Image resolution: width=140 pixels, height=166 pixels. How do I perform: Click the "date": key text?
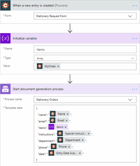[42, 154]
